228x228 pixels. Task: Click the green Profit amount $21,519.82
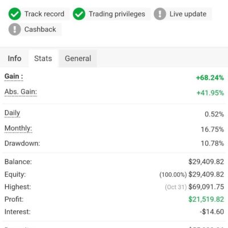(206, 199)
